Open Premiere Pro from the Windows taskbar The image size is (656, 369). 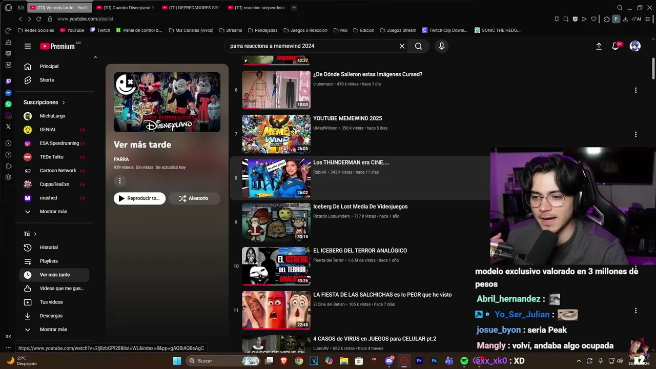(x=419, y=361)
